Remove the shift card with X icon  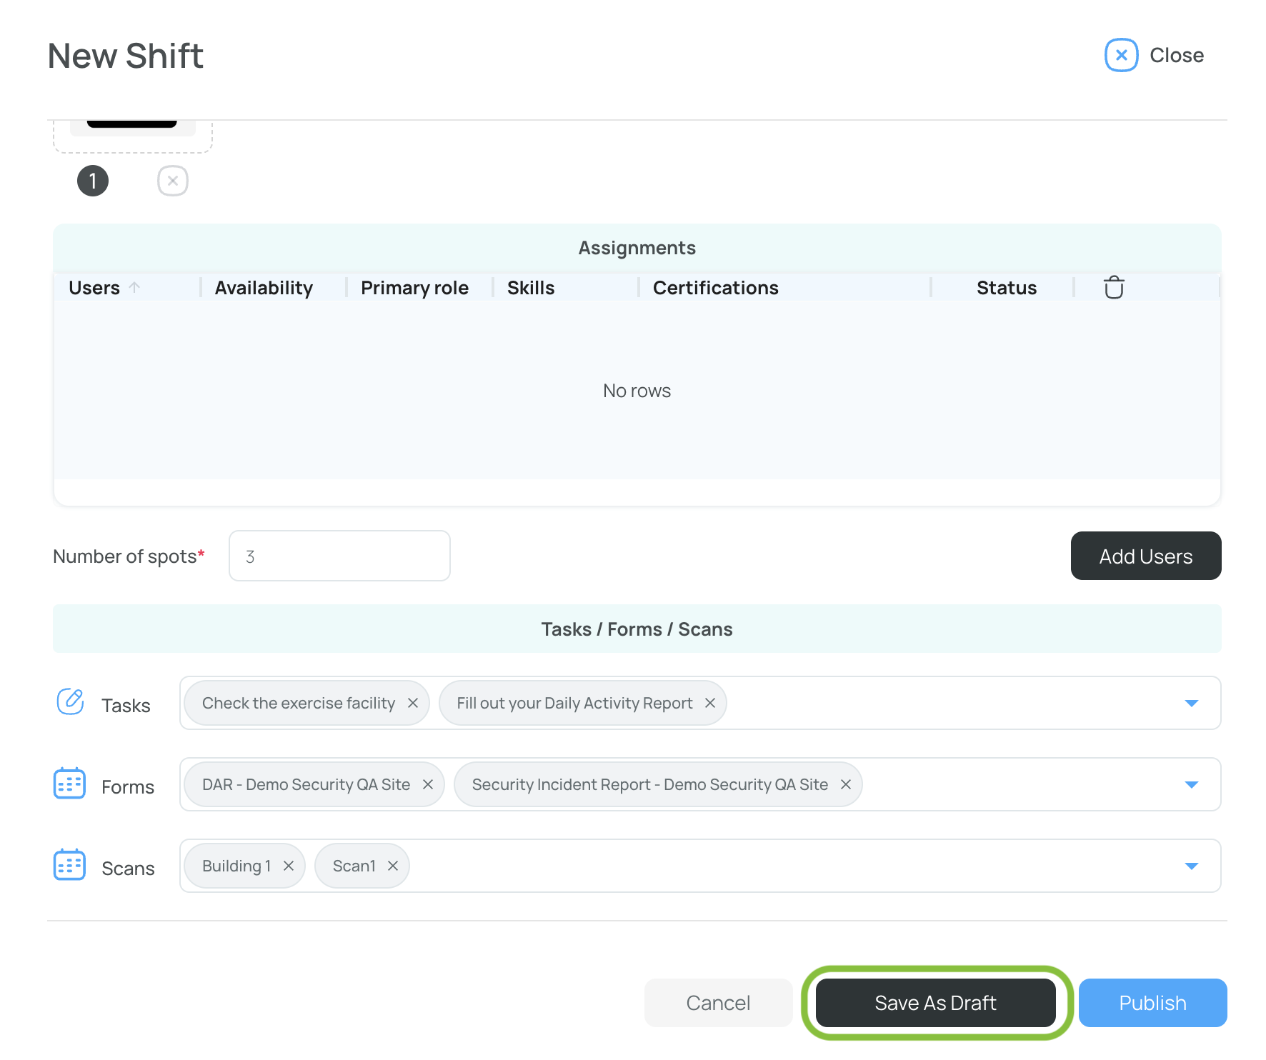(173, 181)
